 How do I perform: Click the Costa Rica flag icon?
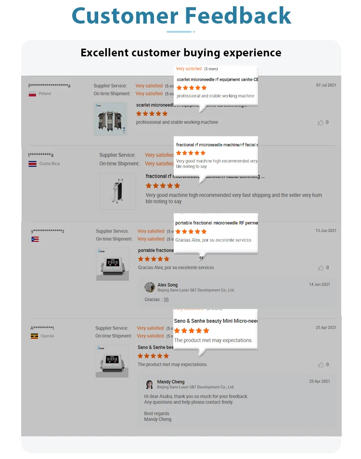click(32, 164)
